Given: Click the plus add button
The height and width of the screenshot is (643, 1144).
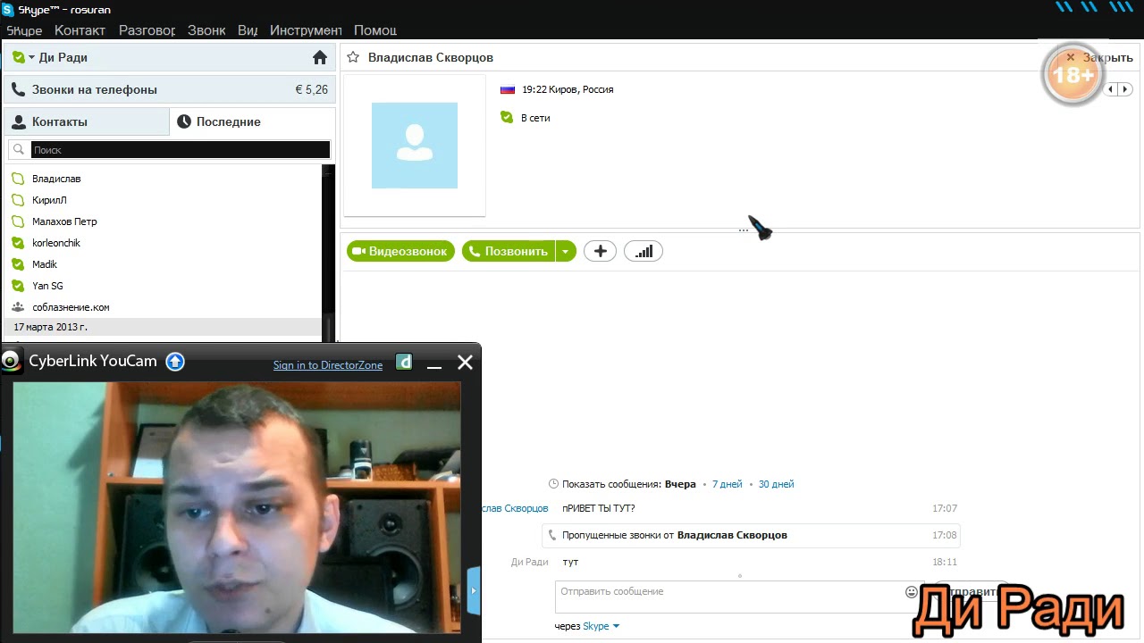Looking at the screenshot, I should (x=600, y=252).
